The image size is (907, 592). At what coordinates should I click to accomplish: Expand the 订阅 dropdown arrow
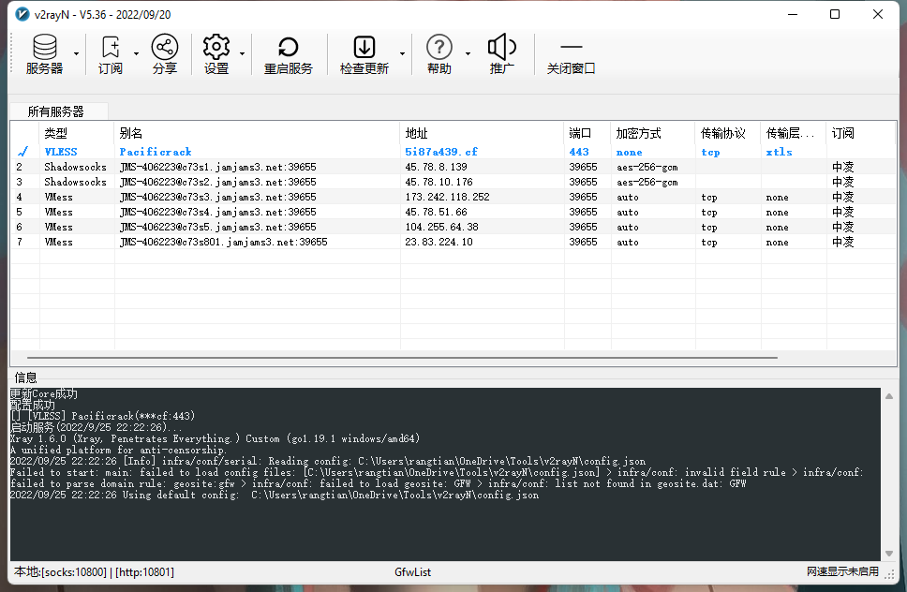point(137,54)
